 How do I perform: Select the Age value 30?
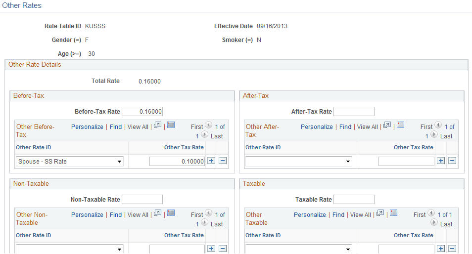92,54
